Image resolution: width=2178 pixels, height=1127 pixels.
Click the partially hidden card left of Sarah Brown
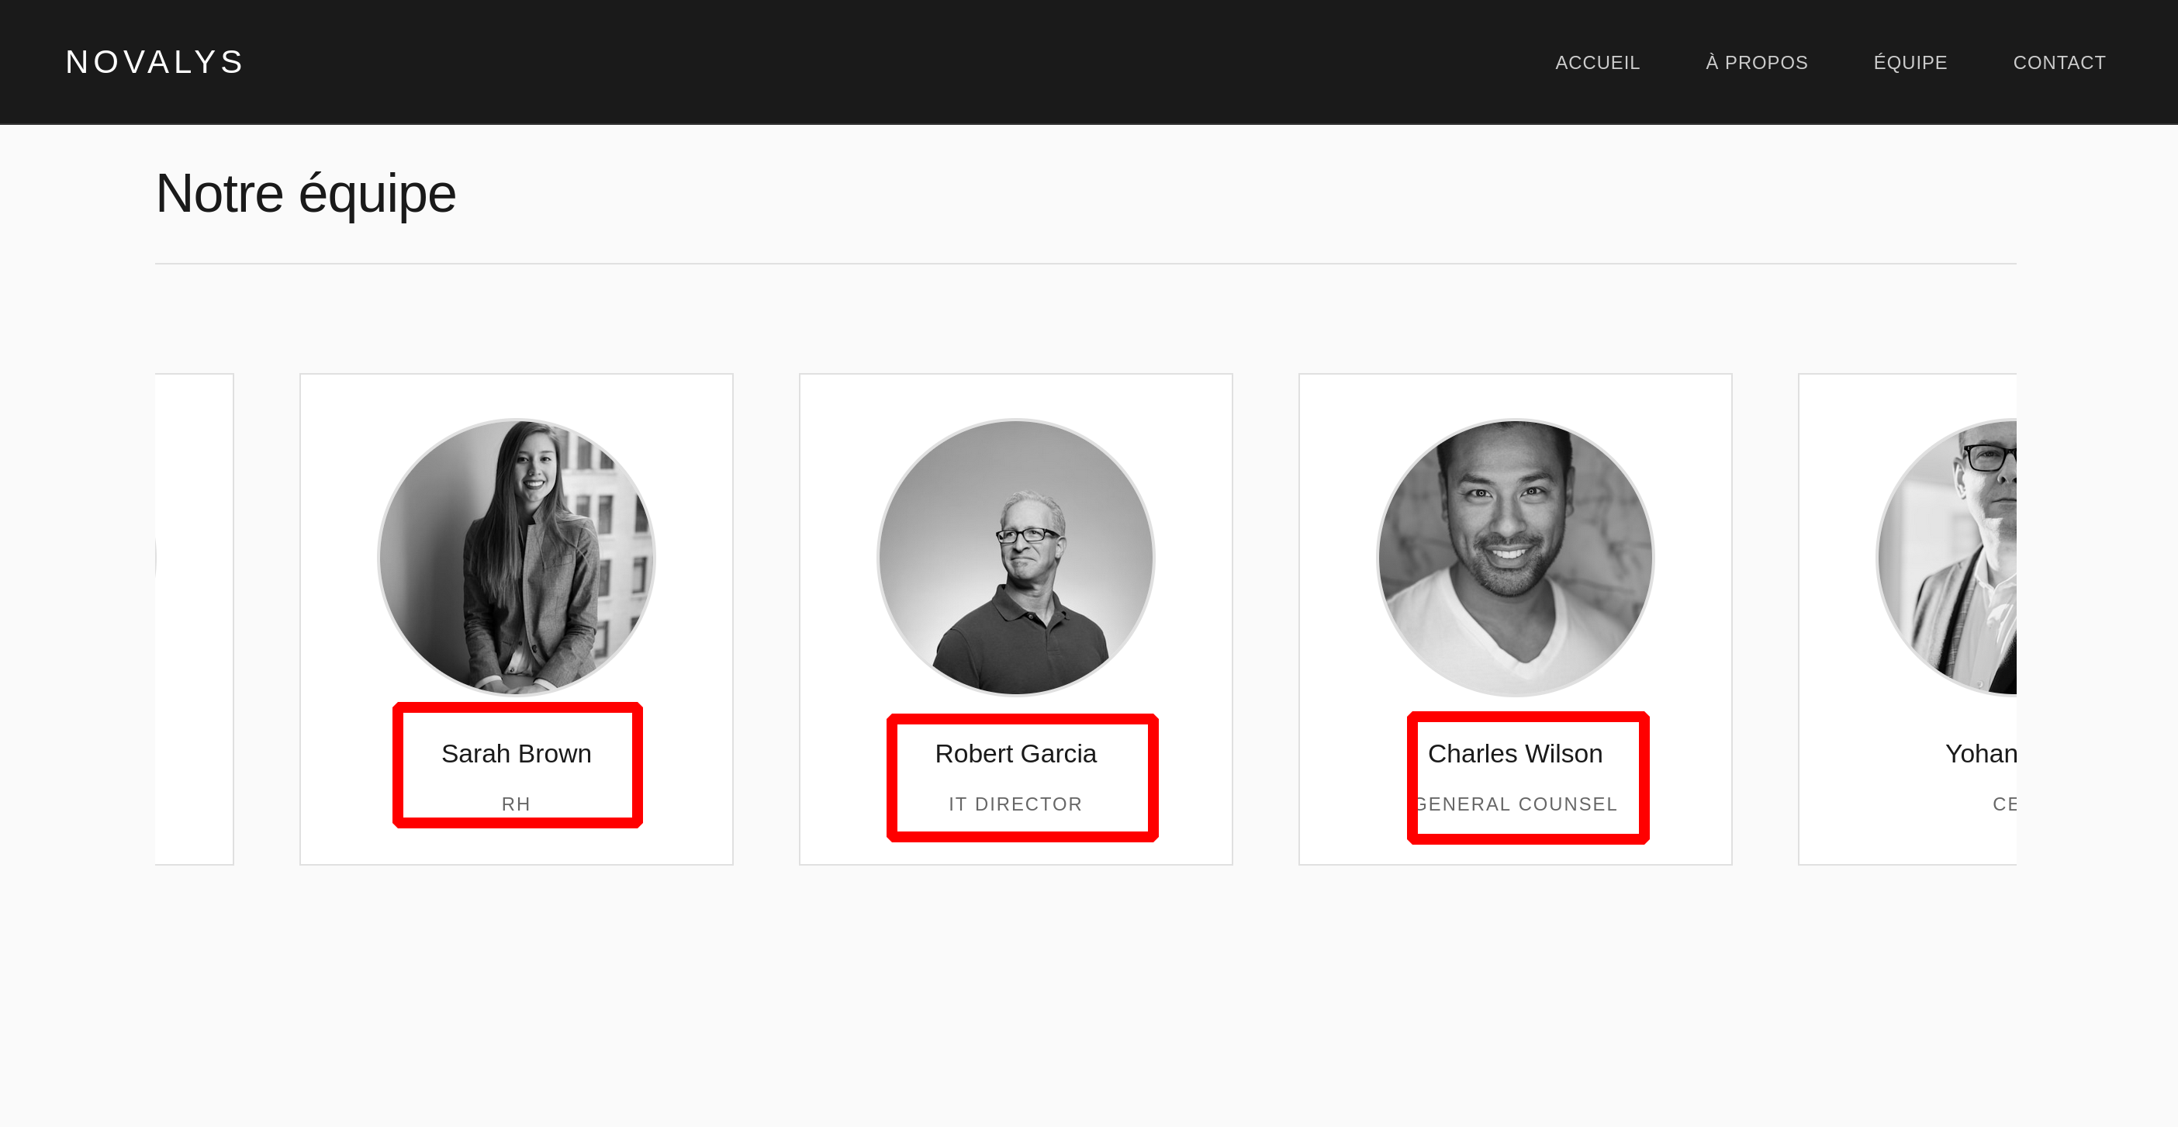195,619
